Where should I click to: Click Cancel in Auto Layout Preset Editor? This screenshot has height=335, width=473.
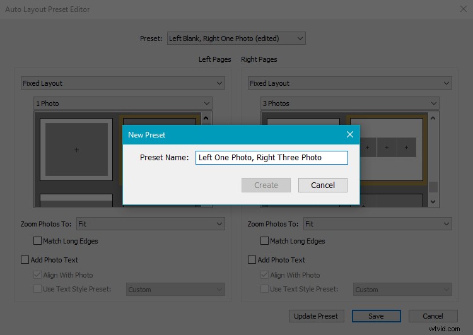[433, 316]
